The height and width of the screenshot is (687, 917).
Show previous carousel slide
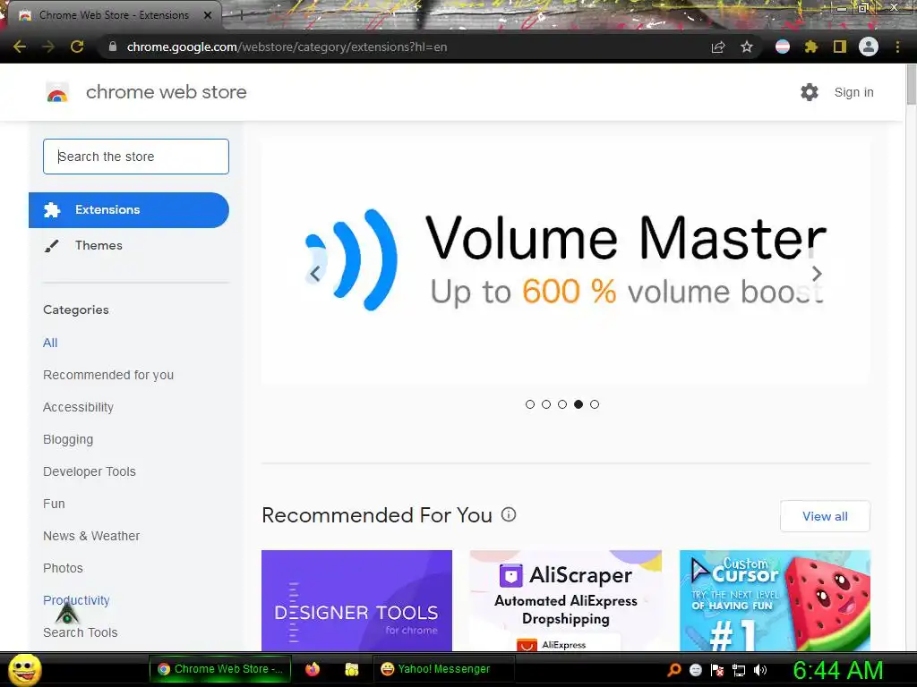[314, 274]
